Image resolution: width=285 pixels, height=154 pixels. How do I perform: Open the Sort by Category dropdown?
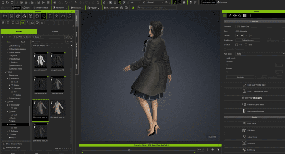click(52, 46)
